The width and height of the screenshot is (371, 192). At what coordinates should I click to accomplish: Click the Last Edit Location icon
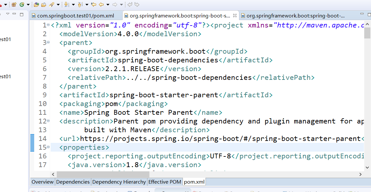tap(94, 4)
